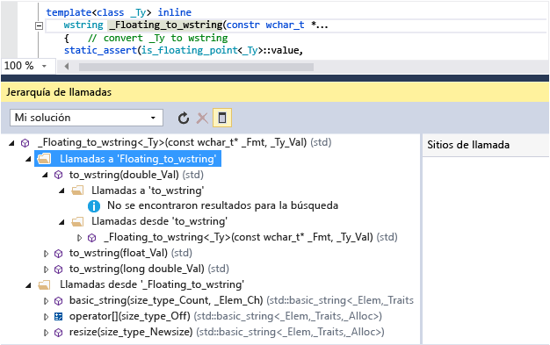Click the selected folder icon for Llamadas a 'Floating_to_wstring'

[44, 159]
